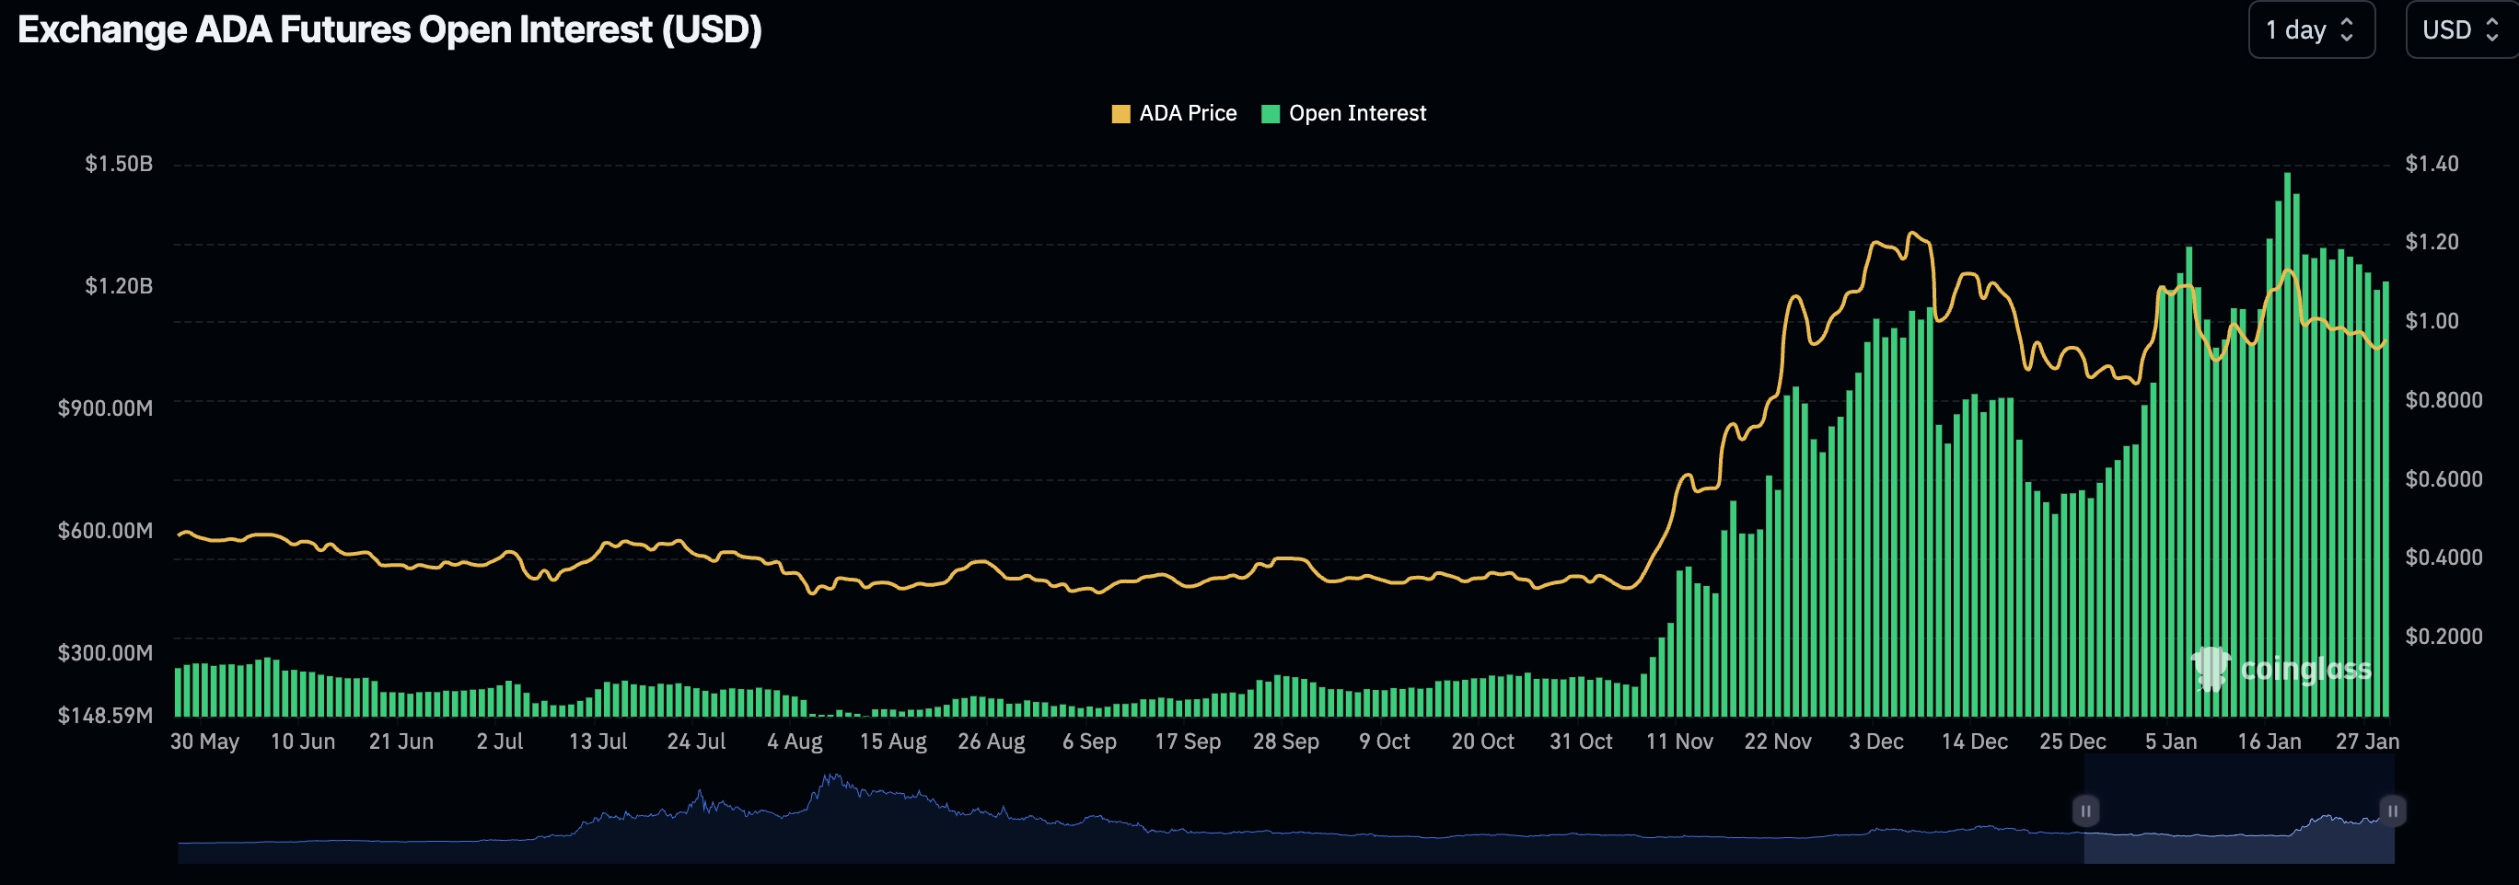Screen dimensions: 2519x885
Task: Click the 25 Dec date label
Action: 2073,741
